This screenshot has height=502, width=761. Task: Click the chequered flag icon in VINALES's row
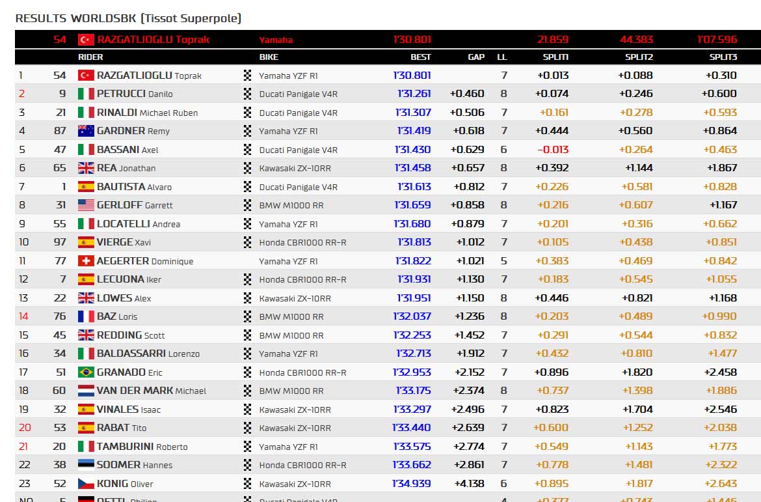(248, 409)
